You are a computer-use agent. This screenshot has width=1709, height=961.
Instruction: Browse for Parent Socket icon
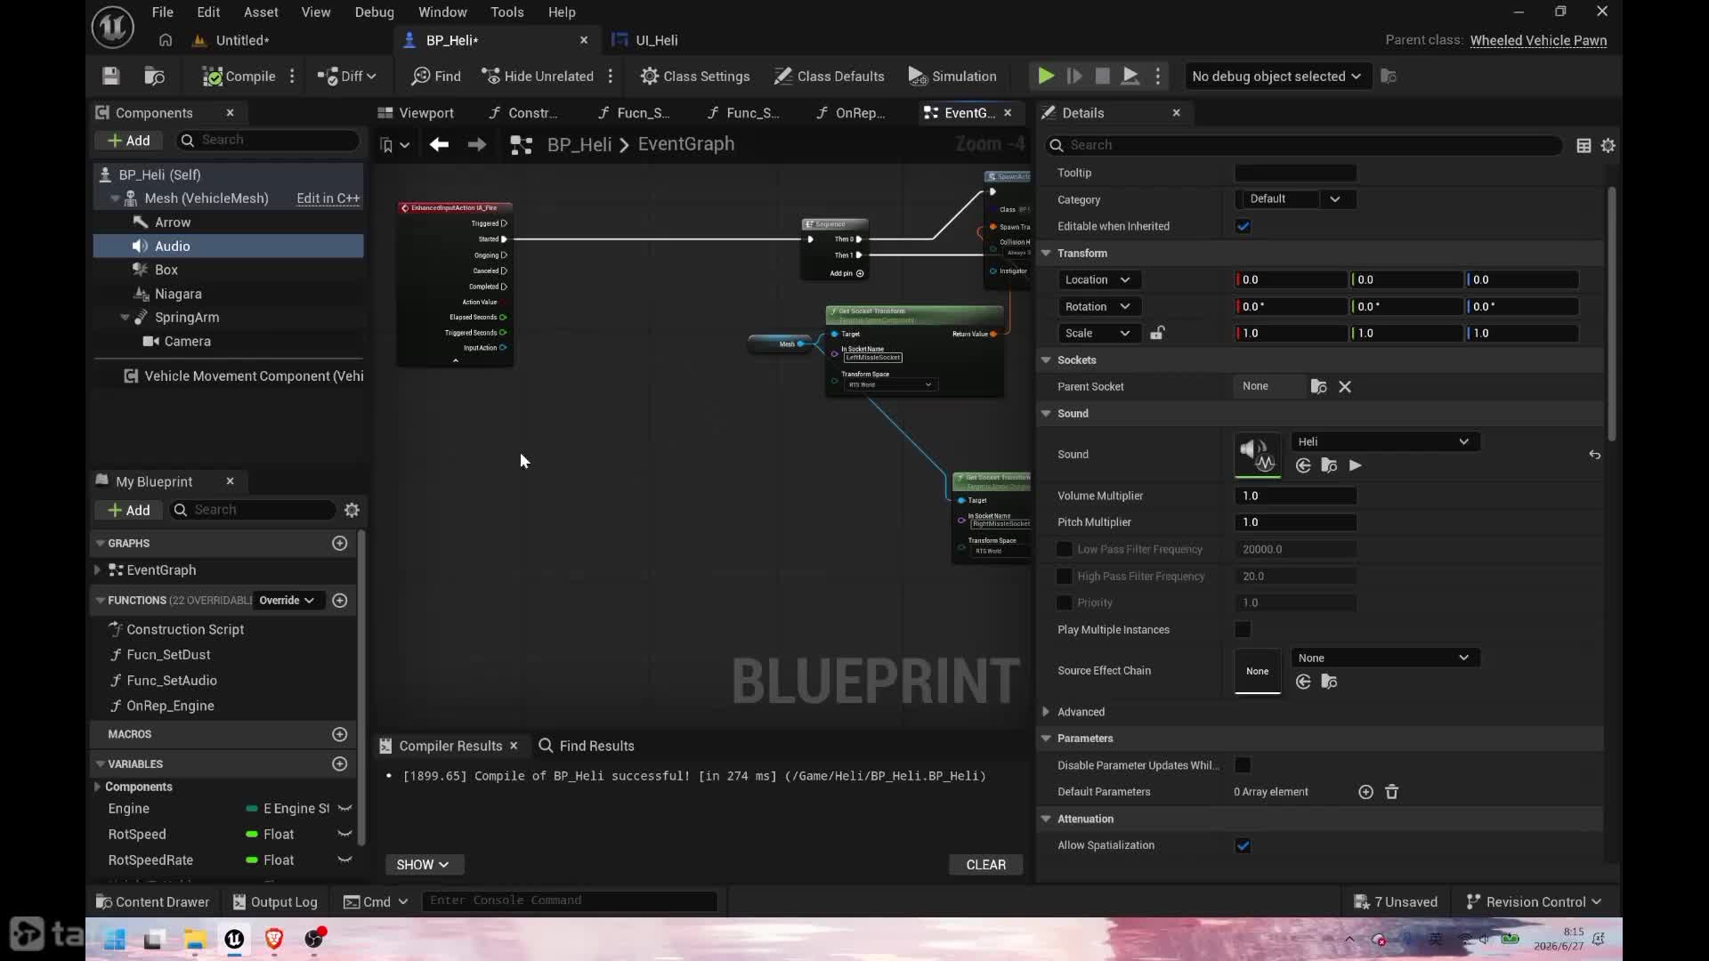pos(1318,386)
